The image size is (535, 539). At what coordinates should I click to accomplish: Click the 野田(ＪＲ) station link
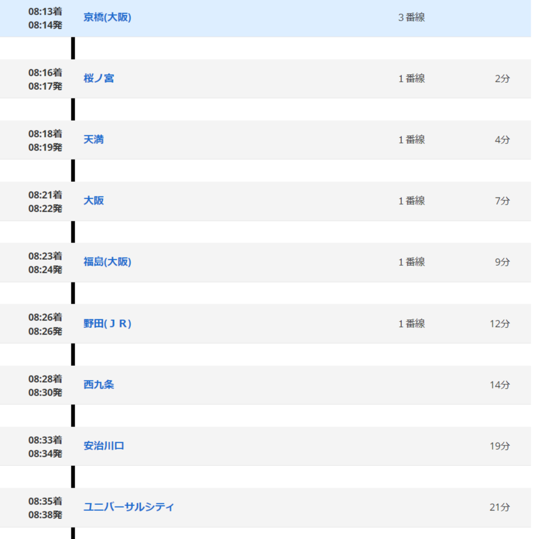107,324
